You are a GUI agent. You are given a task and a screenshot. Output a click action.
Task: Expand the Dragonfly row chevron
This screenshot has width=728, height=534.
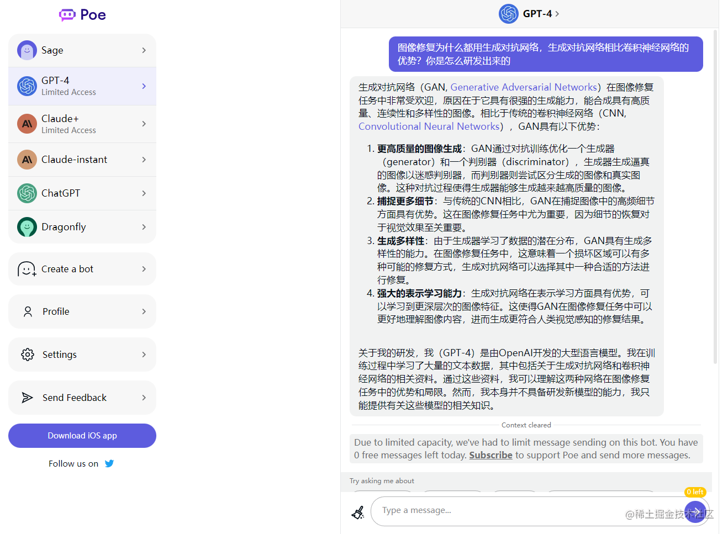point(144,227)
